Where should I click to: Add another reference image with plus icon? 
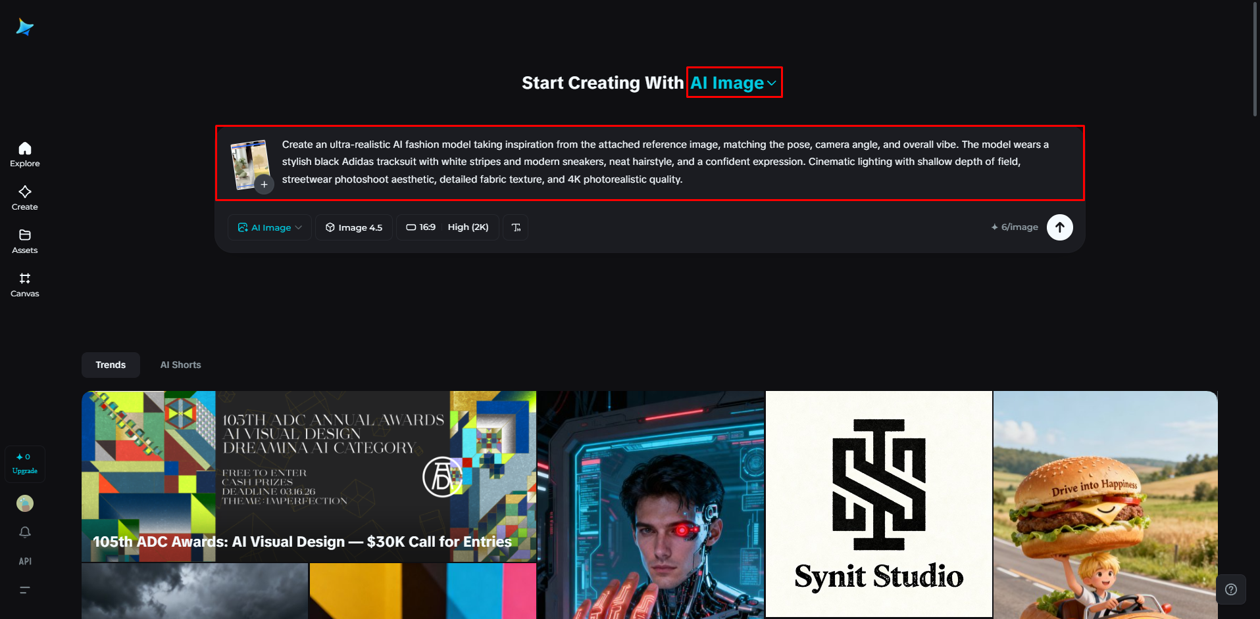pos(264,185)
